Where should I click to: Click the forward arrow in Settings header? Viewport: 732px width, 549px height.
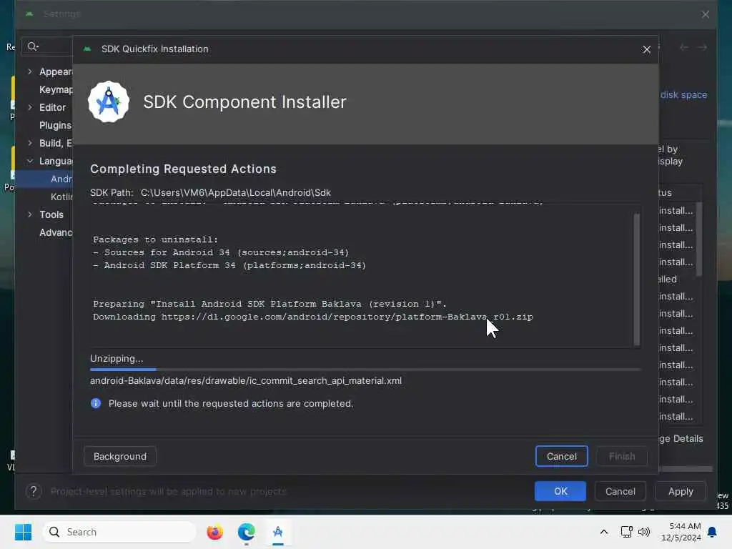(x=702, y=47)
